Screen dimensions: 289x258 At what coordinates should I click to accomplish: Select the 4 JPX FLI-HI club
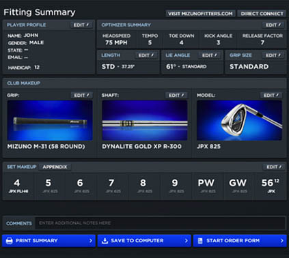coord(18,186)
